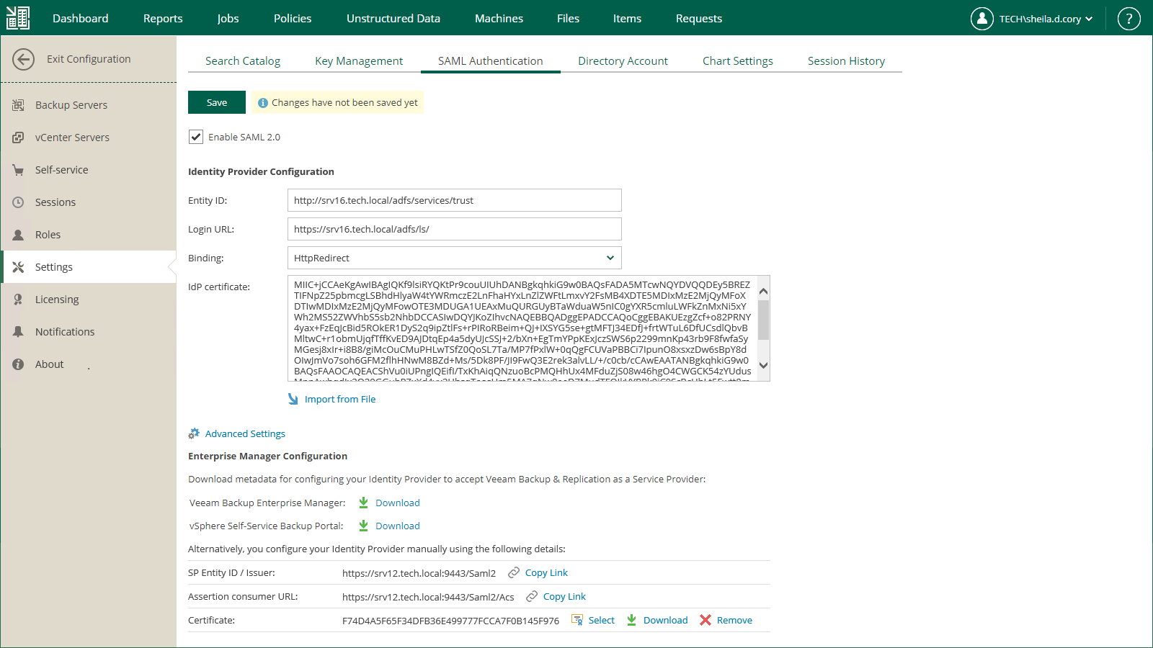
Task: Click the Import from File arrow icon
Action: click(x=293, y=399)
